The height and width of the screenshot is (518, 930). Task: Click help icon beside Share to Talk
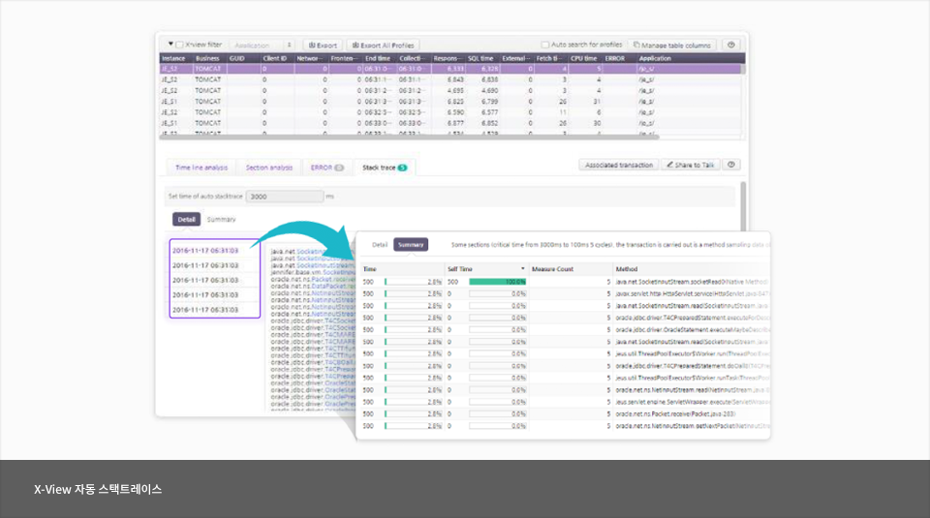click(731, 165)
